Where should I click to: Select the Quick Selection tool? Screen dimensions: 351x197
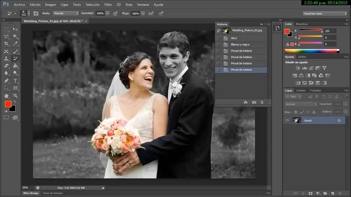pos(15,37)
